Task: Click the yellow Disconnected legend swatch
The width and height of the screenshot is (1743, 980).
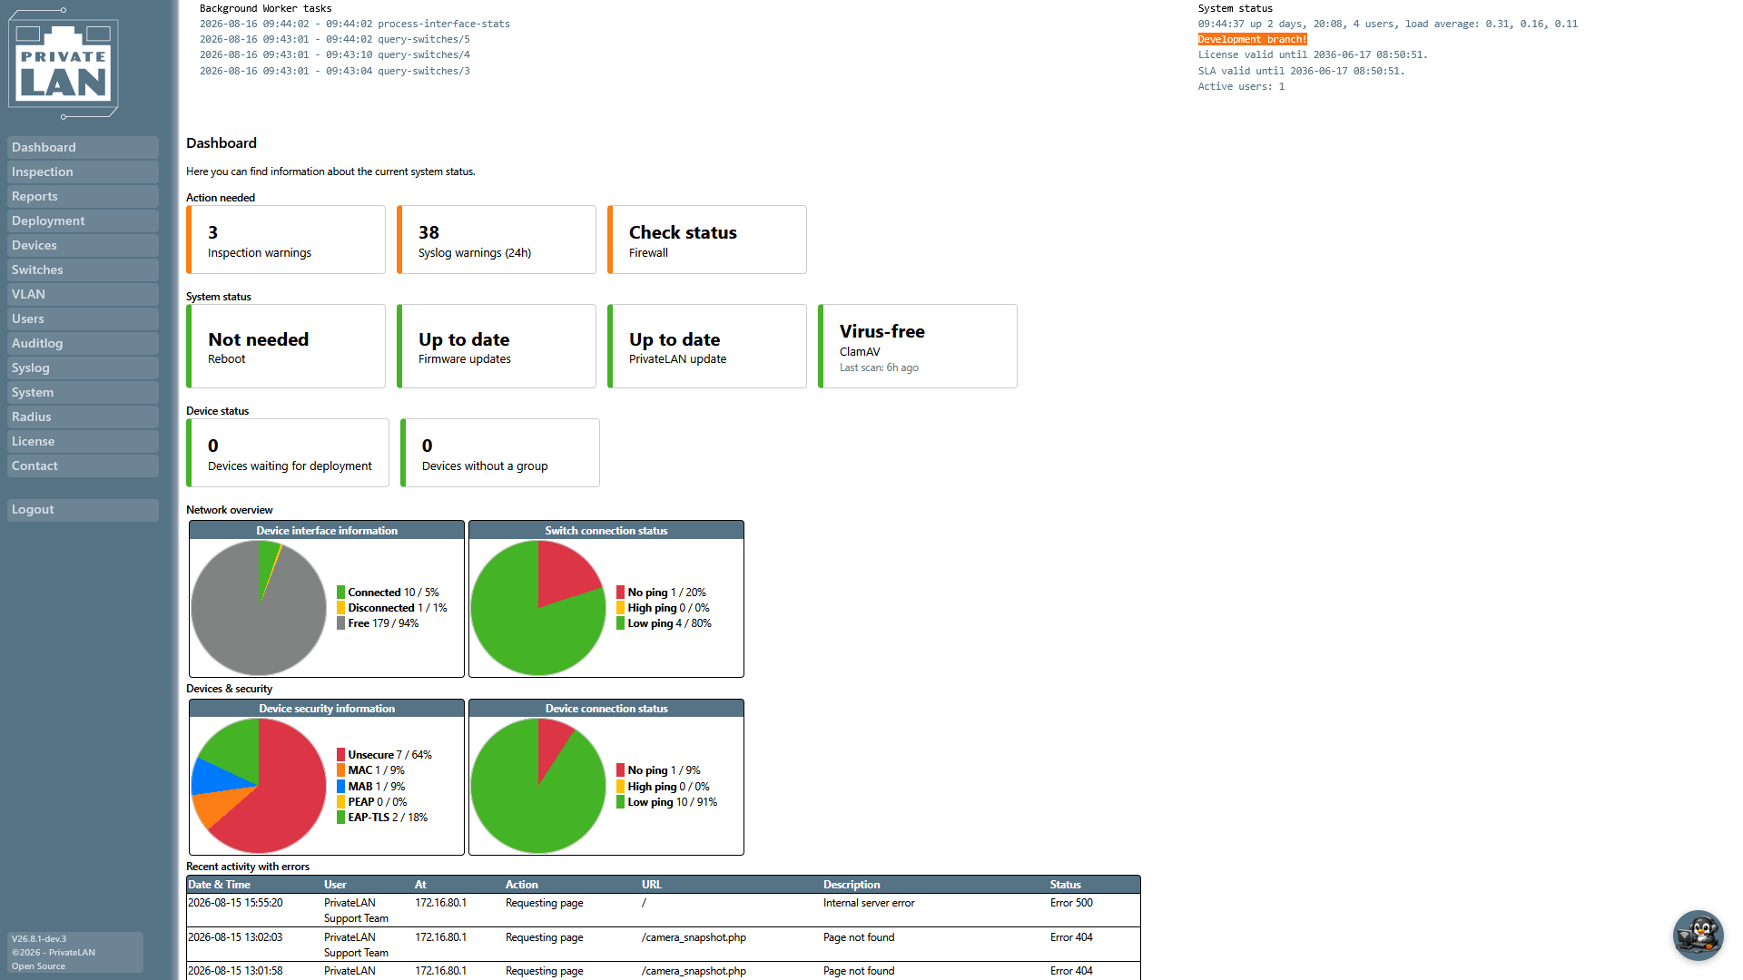Action: [341, 608]
